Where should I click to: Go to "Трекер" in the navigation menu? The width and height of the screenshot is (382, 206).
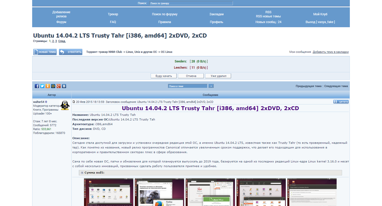coord(113,14)
